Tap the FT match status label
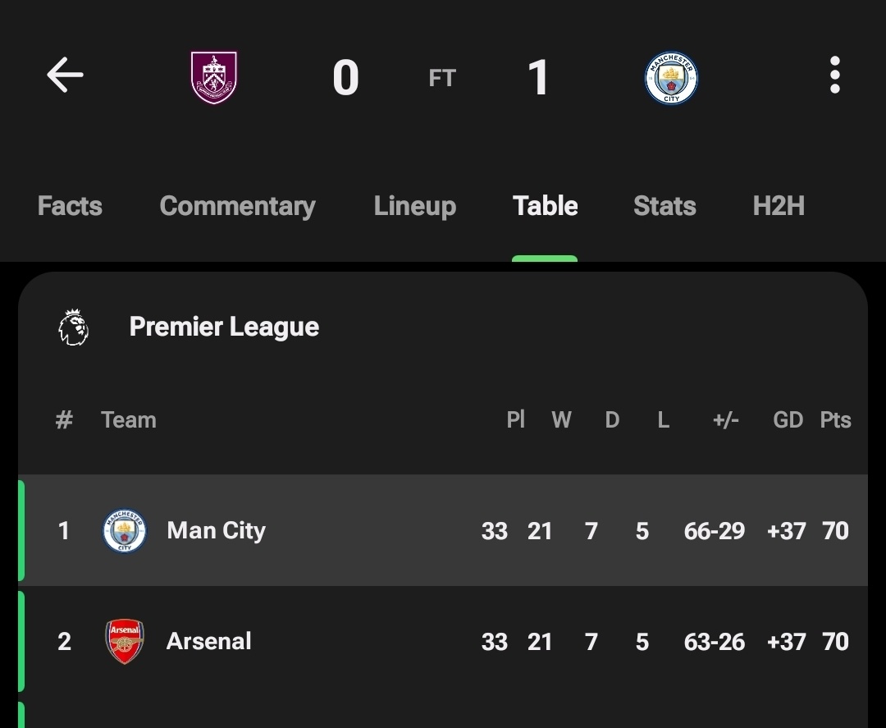Viewport: 886px width, 728px height. 442,78
